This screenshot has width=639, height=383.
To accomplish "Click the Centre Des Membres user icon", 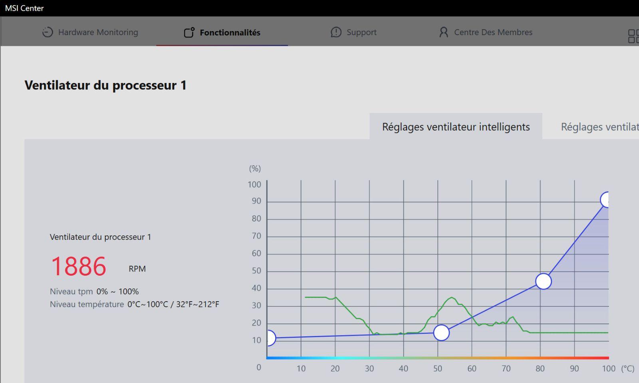I will click(x=443, y=32).
